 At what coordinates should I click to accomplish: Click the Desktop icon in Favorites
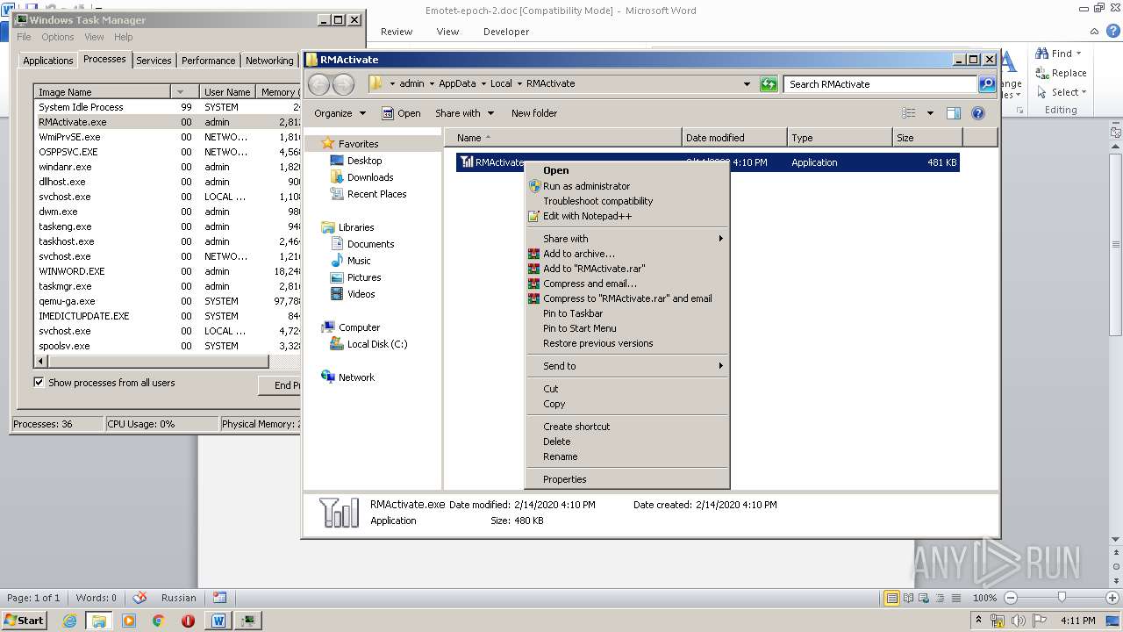(337, 161)
